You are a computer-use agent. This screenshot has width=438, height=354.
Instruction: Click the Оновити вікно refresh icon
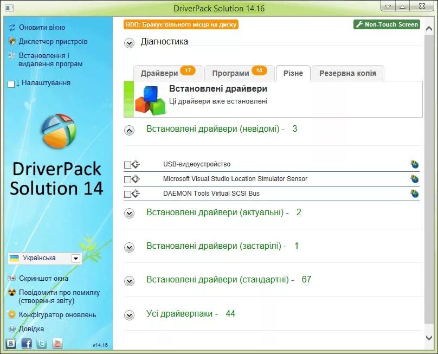[x=12, y=28]
